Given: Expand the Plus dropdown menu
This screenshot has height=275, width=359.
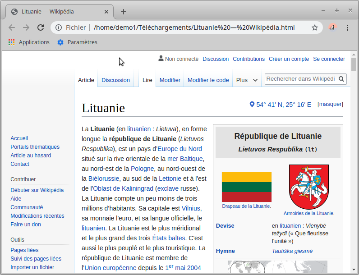Looking at the screenshot, I should tap(247, 80).
